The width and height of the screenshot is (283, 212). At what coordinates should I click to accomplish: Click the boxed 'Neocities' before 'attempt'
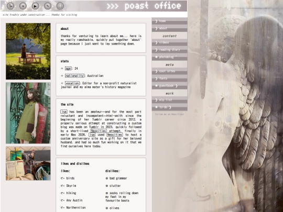point(99,131)
